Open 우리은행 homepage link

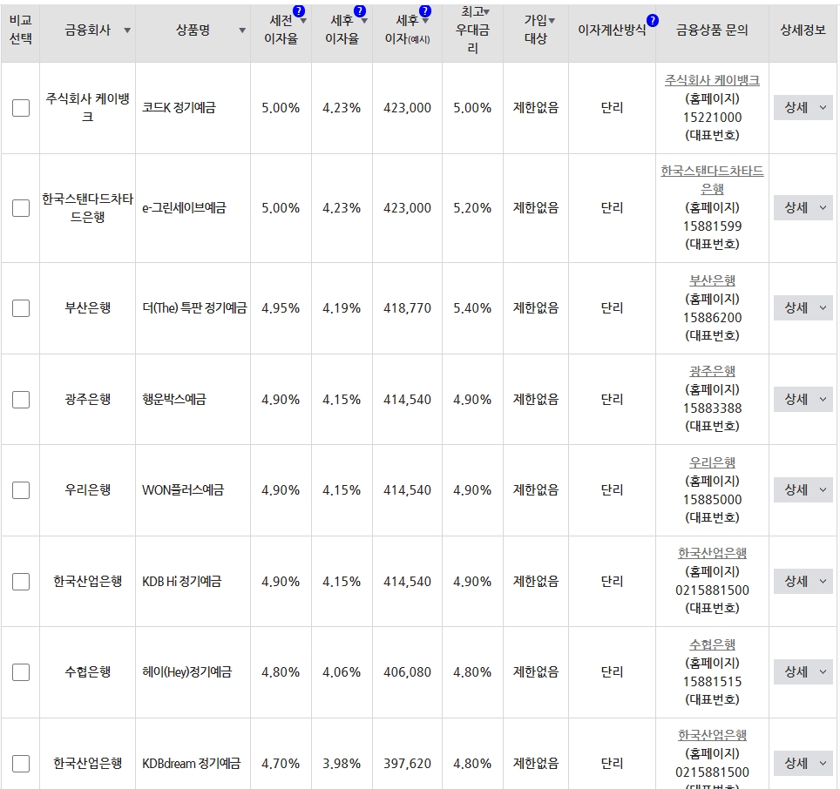(712, 462)
